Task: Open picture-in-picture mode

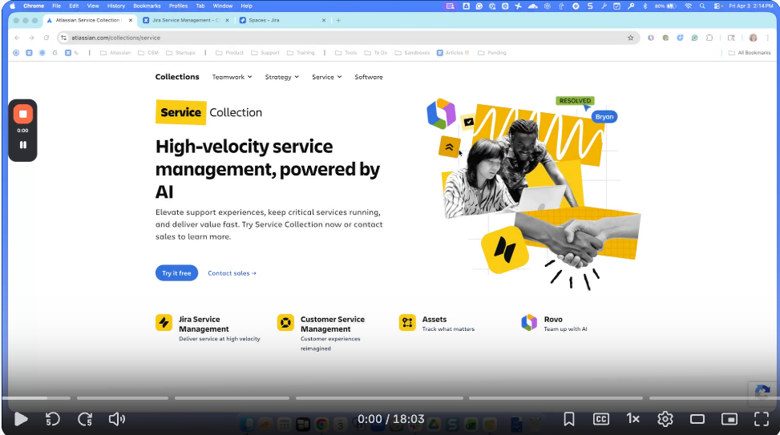Action: click(x=729, y=419)
